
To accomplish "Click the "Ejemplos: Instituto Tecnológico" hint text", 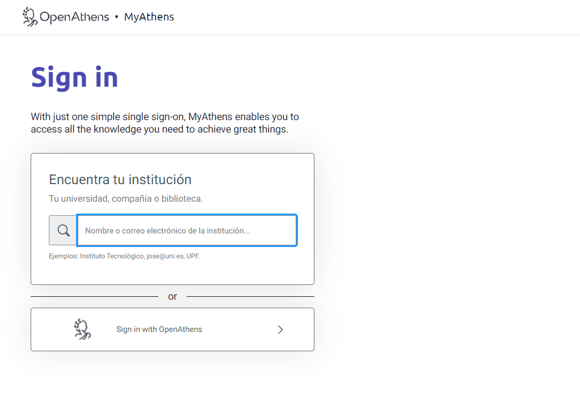I will (124, 256).
